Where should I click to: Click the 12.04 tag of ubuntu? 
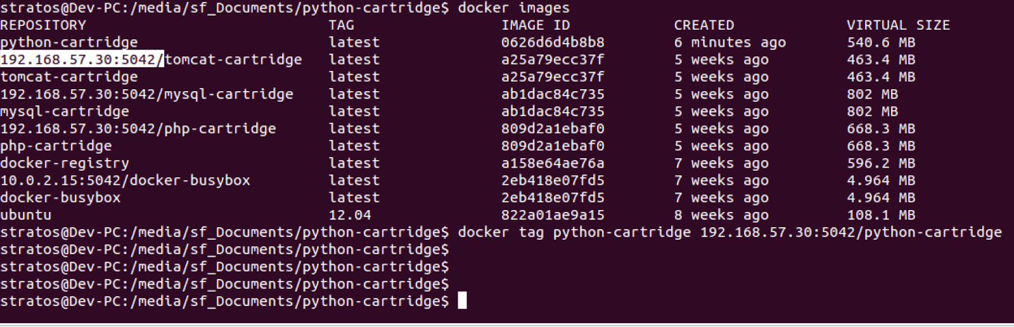(350, 215)
